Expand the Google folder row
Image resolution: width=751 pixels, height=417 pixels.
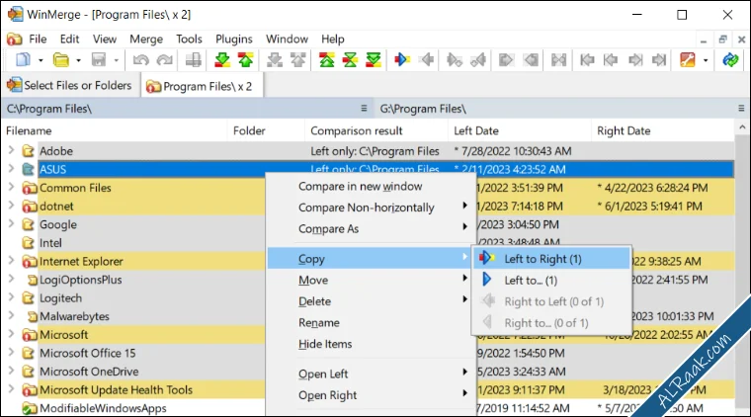tap(11, 223)
